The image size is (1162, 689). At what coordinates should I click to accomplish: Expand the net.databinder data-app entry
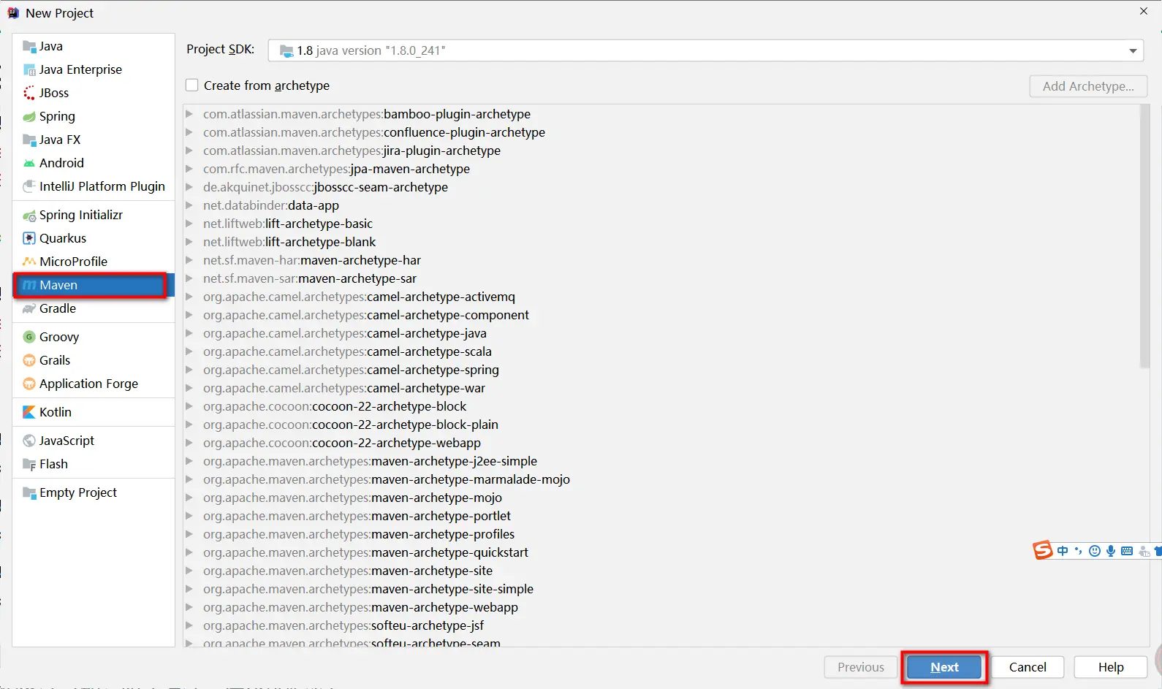189,205
